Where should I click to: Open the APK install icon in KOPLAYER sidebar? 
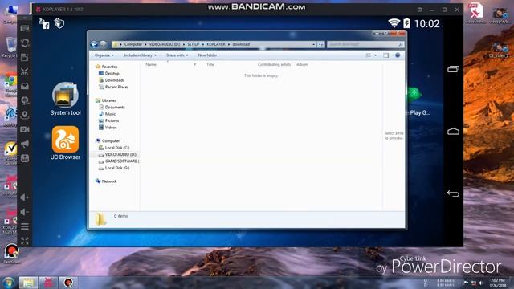pyautogui.click(x=25, y=158)
